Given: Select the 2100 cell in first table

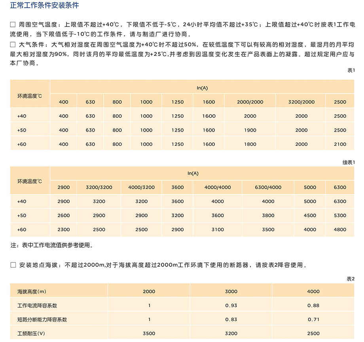Looking at the screenshot, I should [340, 144].
